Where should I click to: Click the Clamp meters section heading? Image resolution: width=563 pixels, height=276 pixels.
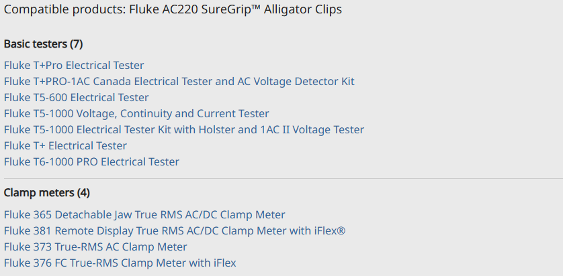(x=38, y=193)
